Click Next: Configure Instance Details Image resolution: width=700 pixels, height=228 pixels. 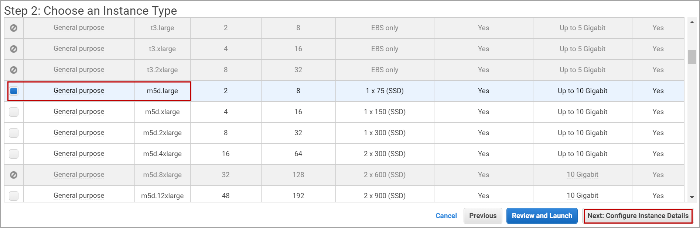638,216
